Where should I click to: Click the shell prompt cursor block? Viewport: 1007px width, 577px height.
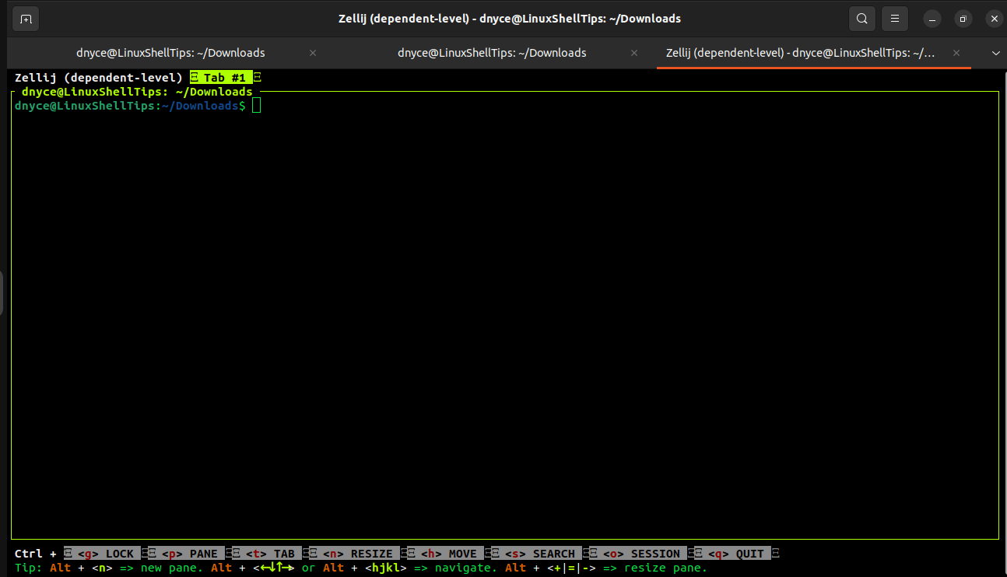(257, 106)
